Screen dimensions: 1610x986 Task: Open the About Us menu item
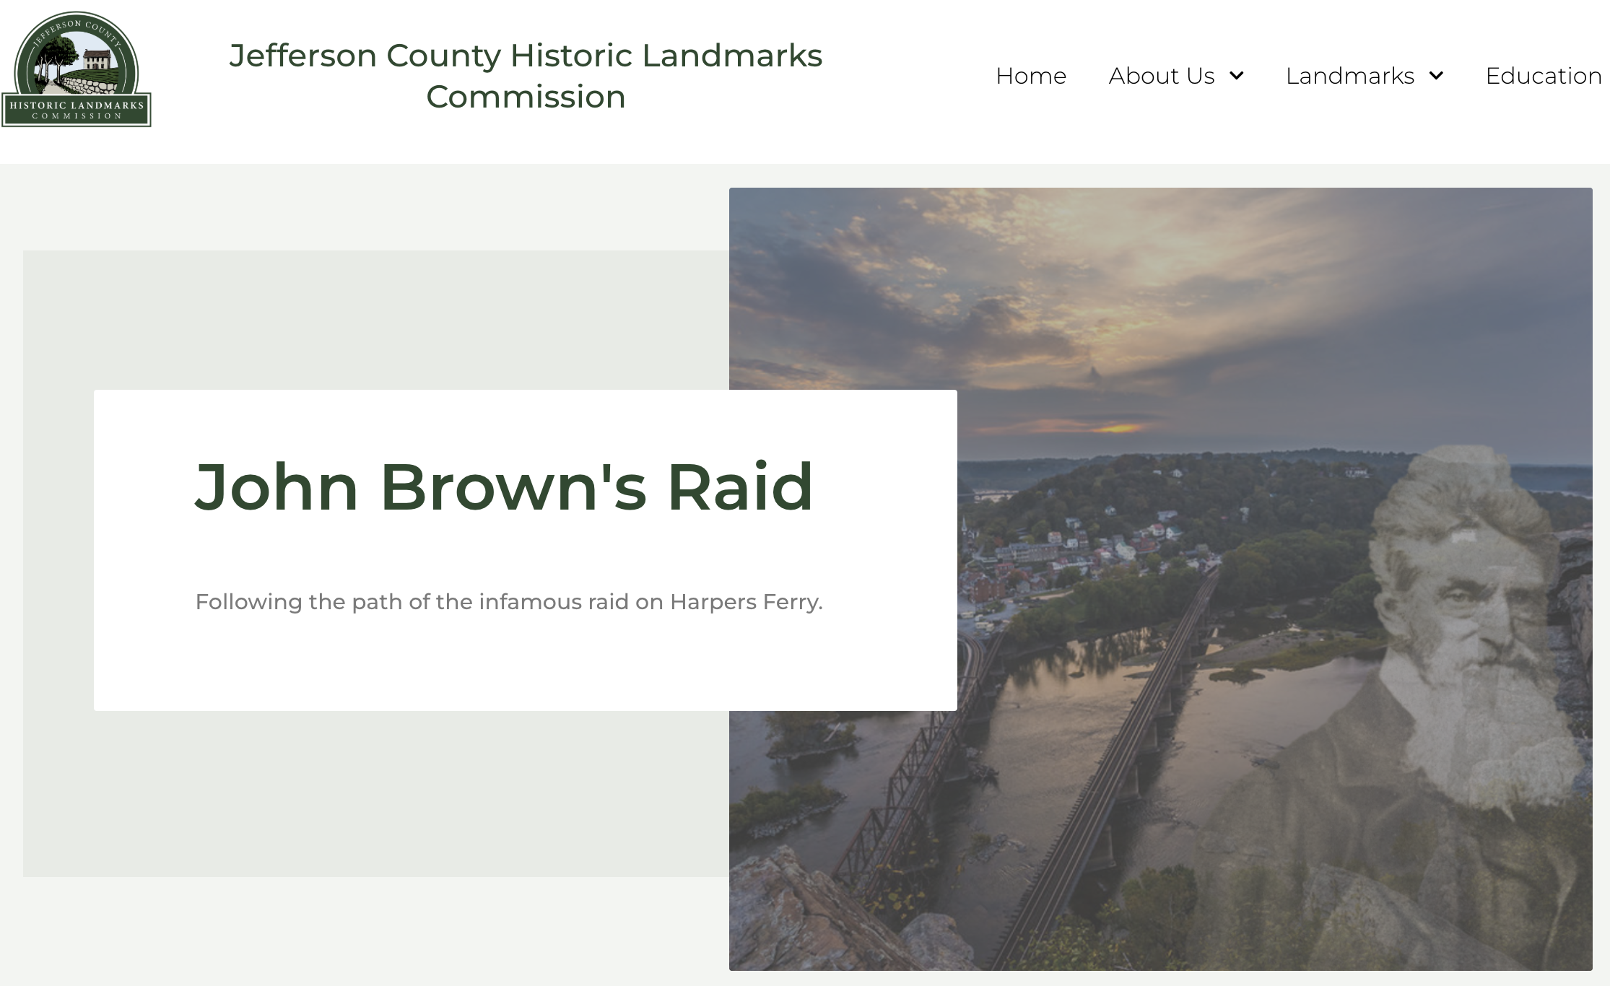(1161, 76)
